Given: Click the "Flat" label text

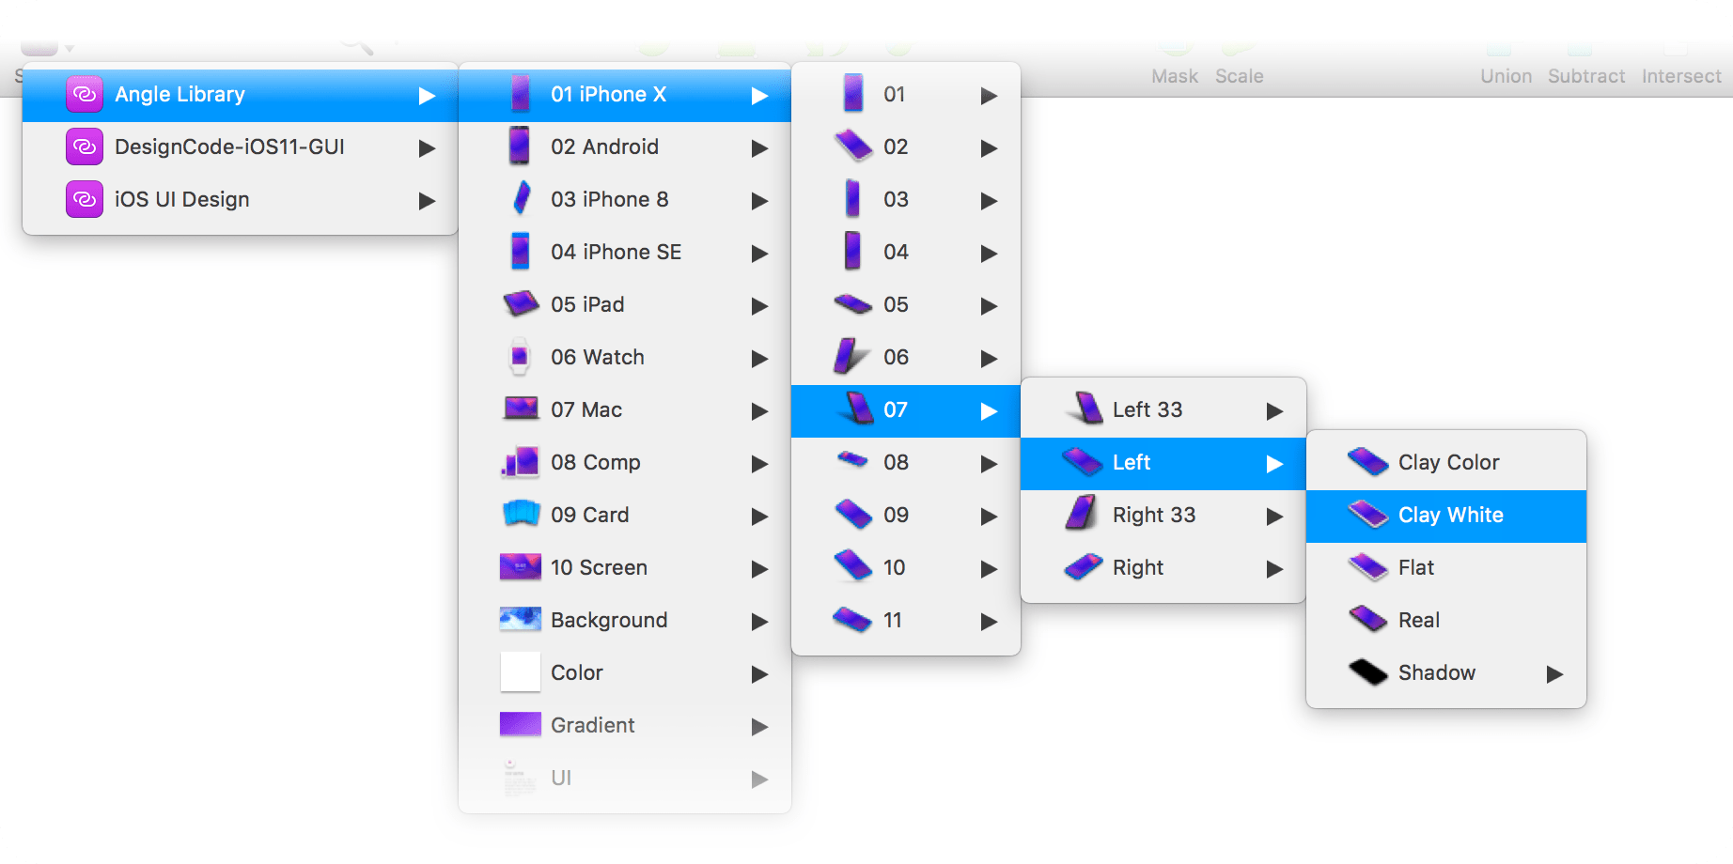Looking at the screenshot, I should [1416, 568].
